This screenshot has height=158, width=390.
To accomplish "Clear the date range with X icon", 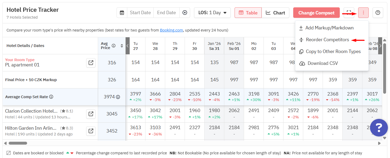I will coord(185,13).
